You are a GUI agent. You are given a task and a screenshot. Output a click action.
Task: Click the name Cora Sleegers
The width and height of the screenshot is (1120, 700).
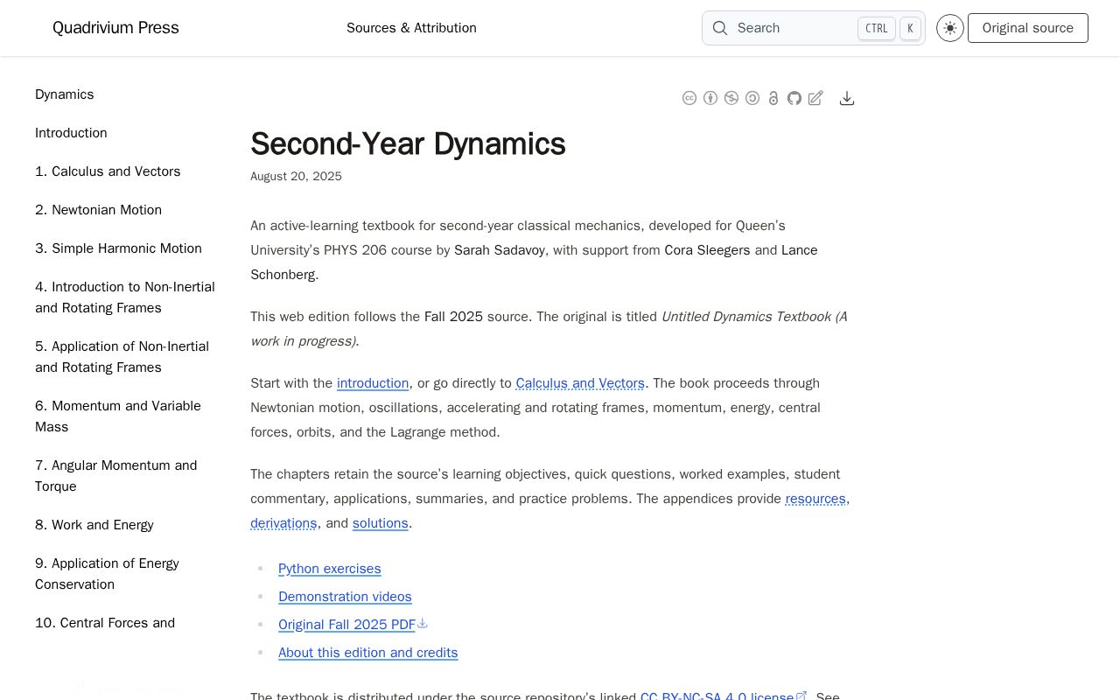click(707, 250)
